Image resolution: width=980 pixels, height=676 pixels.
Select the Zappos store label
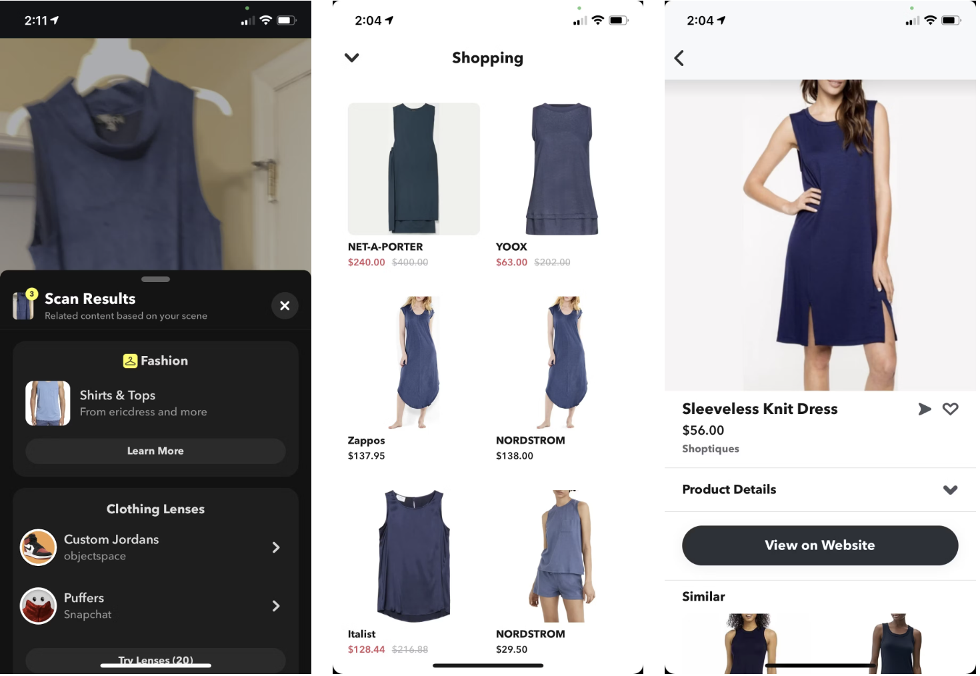coord(366,441)
